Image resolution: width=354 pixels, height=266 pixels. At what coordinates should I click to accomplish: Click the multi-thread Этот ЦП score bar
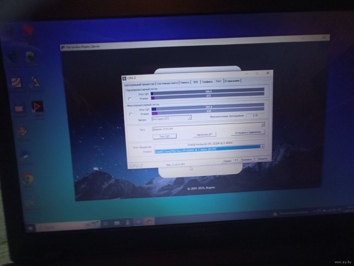click(208, 107)
